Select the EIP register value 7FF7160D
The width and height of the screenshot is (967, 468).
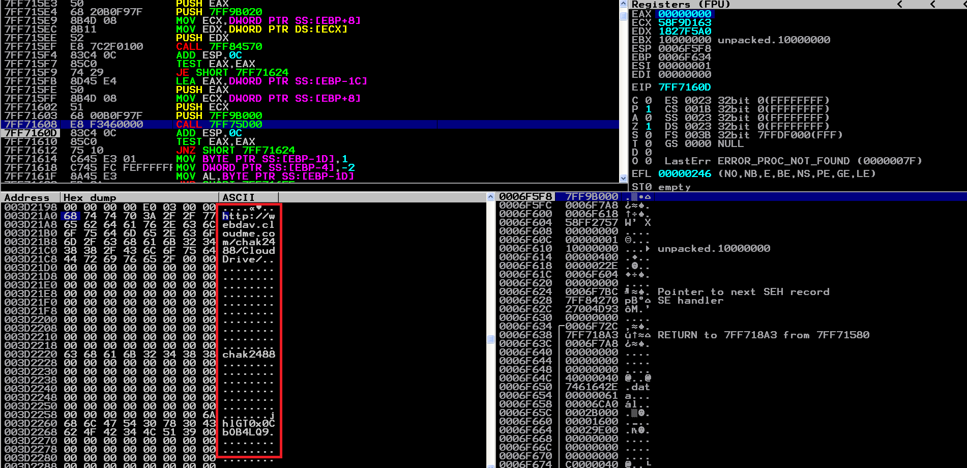point(685,87)
